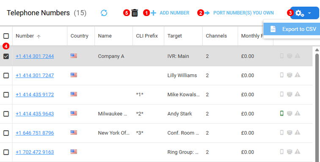Click the Milwaukee name cell

click(113, 113)
